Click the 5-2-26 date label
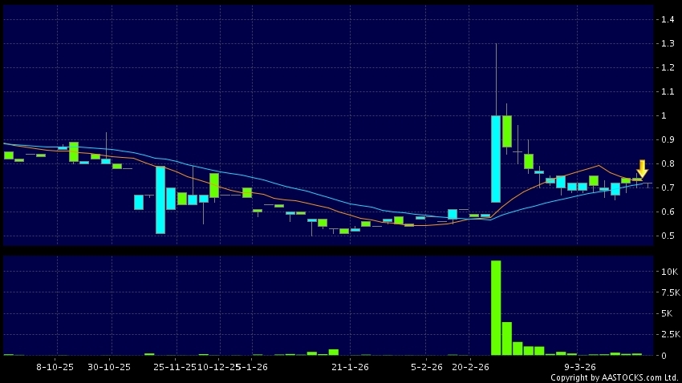The height and width of the screenshot is (383, 682). [427, 366]
